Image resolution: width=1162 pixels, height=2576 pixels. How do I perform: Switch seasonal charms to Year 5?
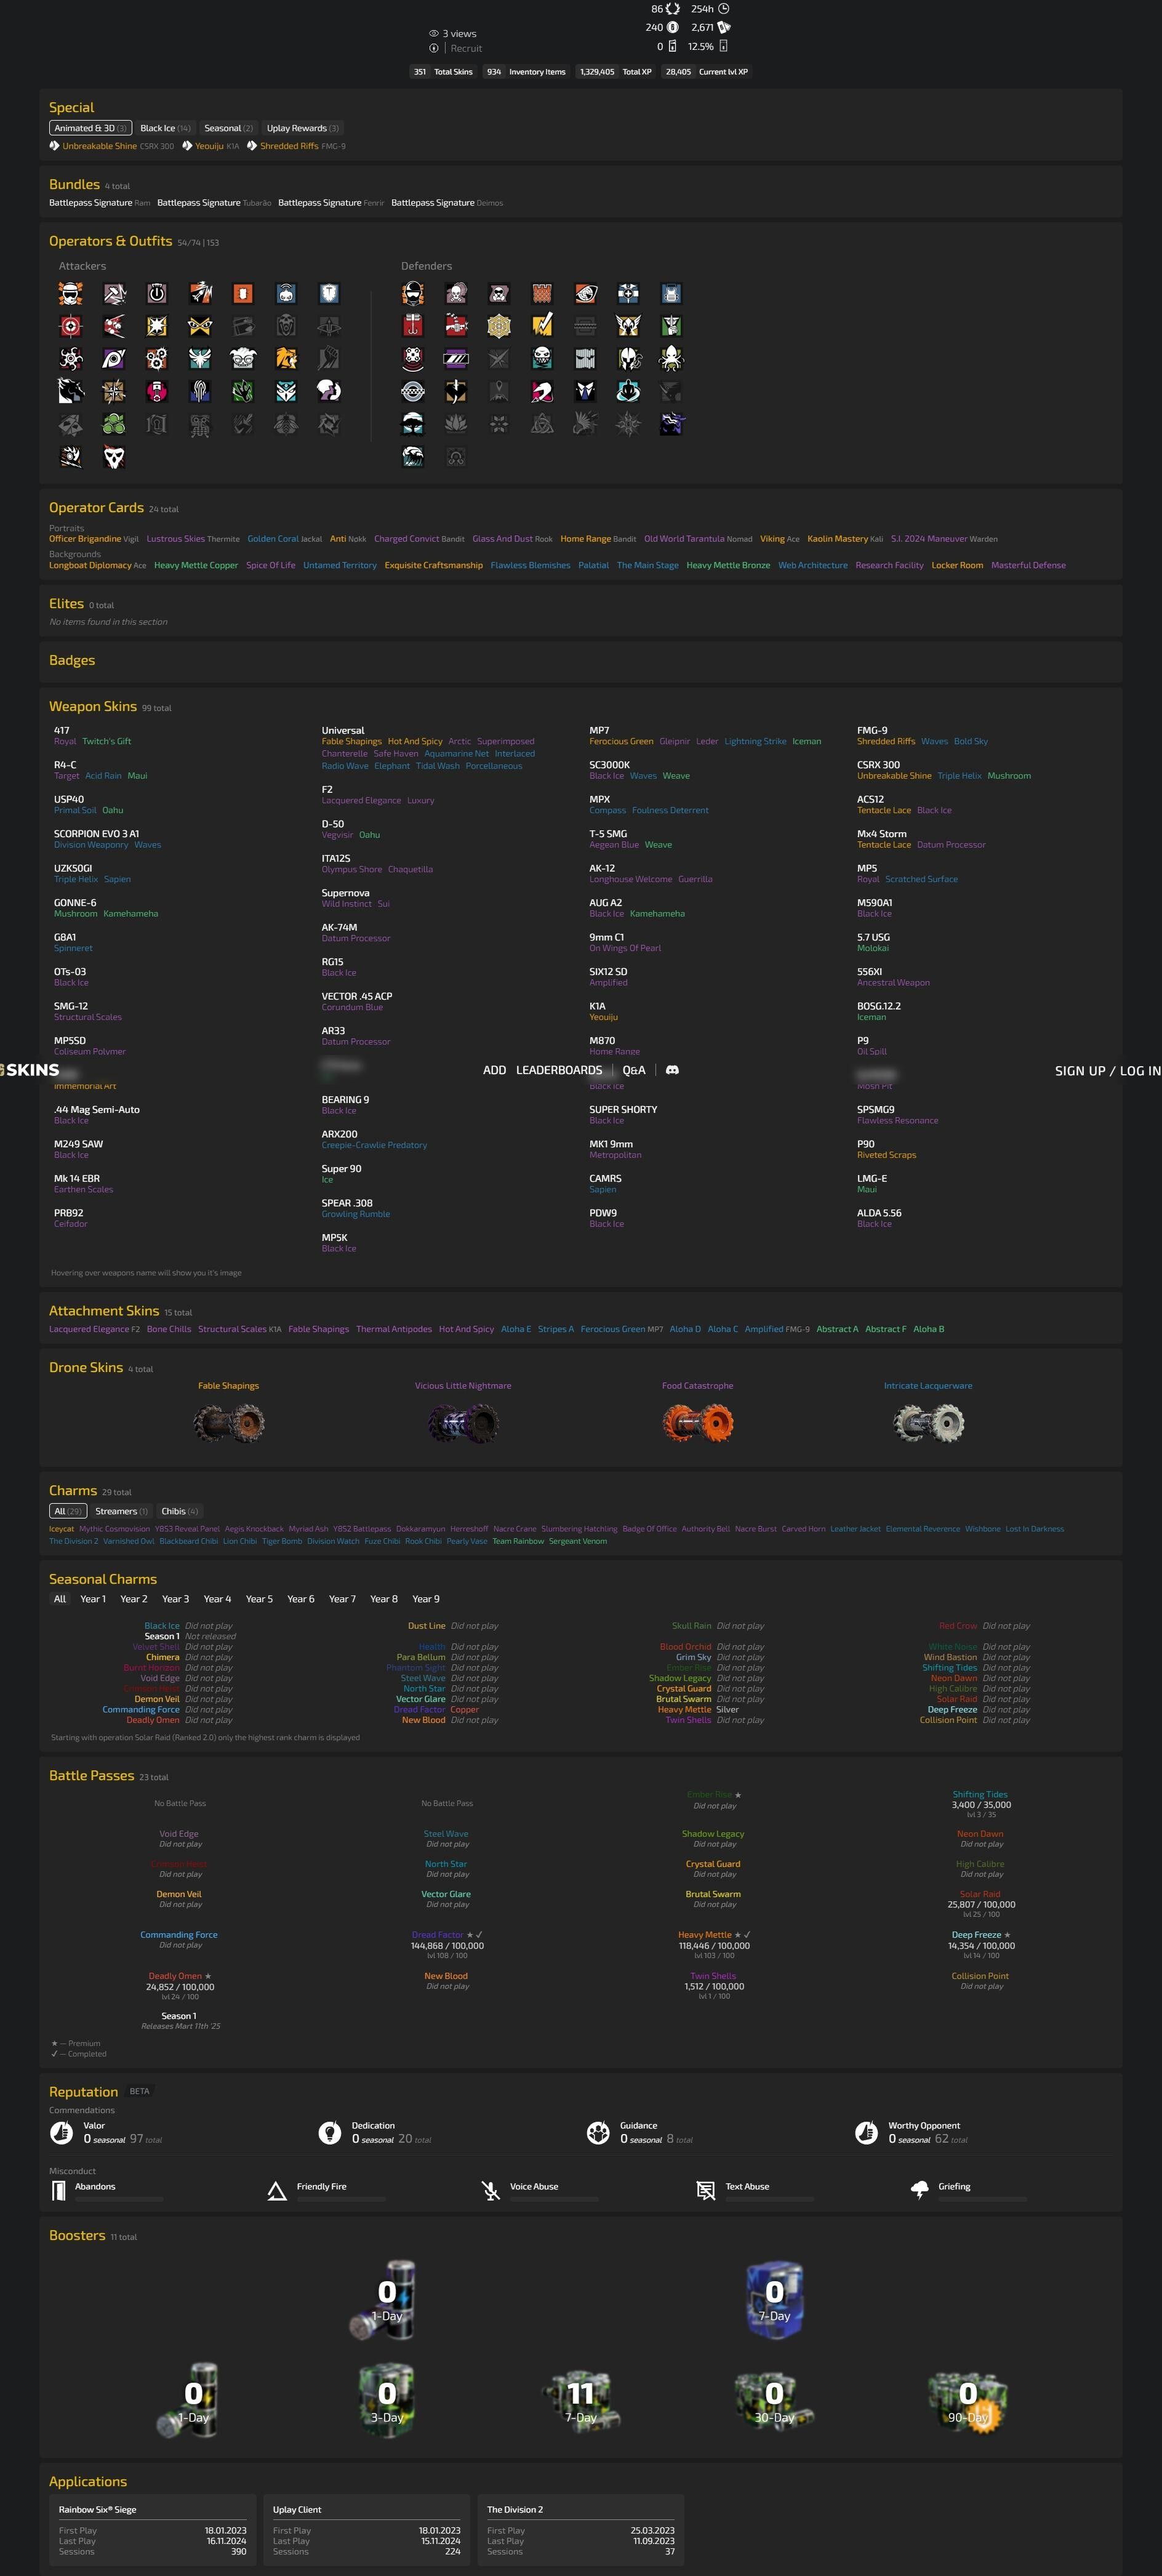pyautogui.click(x=259, y=1599)
